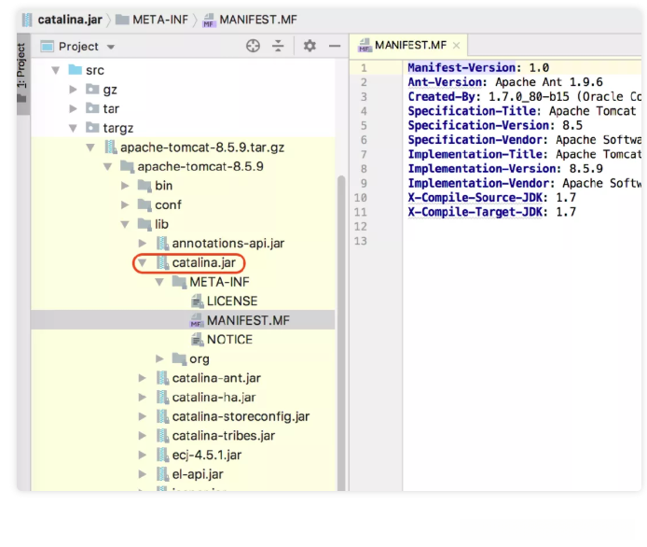Click the Manifest-Version key on line 1

pos(461,68)
